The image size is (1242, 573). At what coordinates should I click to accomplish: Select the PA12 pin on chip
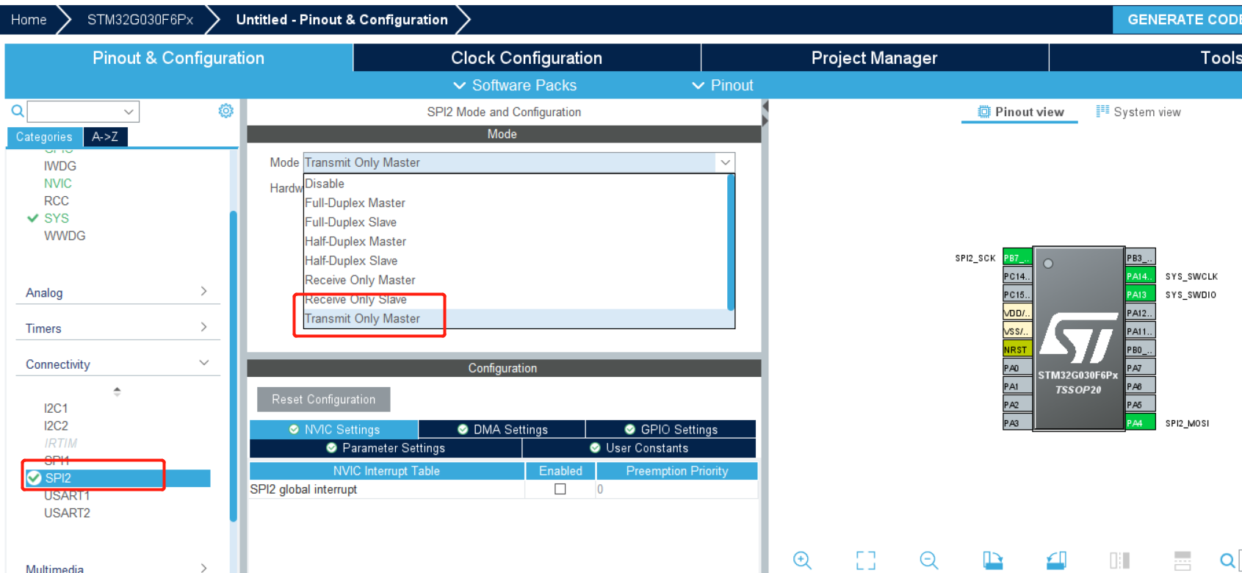click(1140, 313)
